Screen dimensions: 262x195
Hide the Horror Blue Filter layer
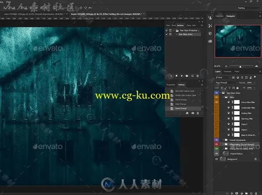pyautogui.click(x=216, y=102)
